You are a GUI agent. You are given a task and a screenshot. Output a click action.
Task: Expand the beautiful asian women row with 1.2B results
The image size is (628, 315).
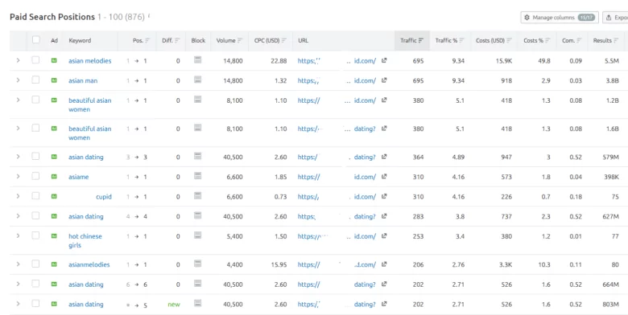pos(18,100)
